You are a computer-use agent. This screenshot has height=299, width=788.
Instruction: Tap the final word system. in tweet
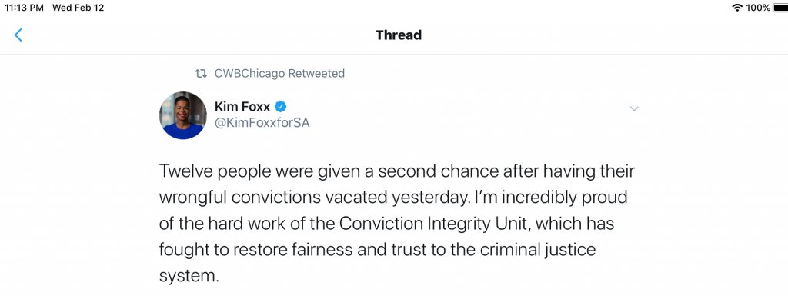(189, 276)
